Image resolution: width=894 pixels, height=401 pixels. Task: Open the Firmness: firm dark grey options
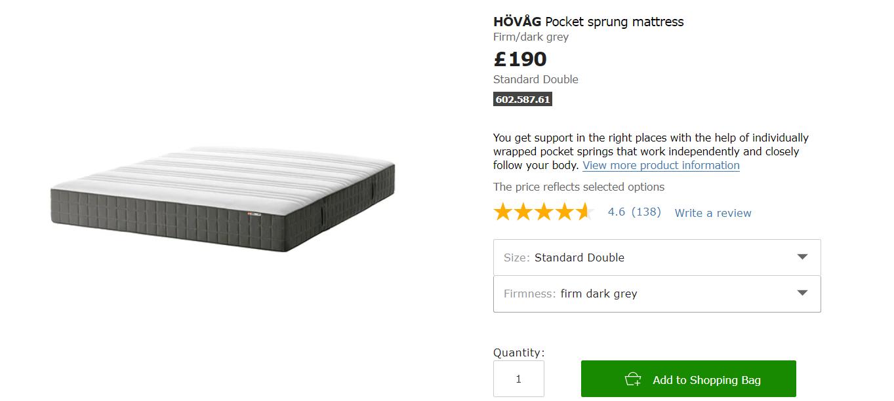coord(656,294)
